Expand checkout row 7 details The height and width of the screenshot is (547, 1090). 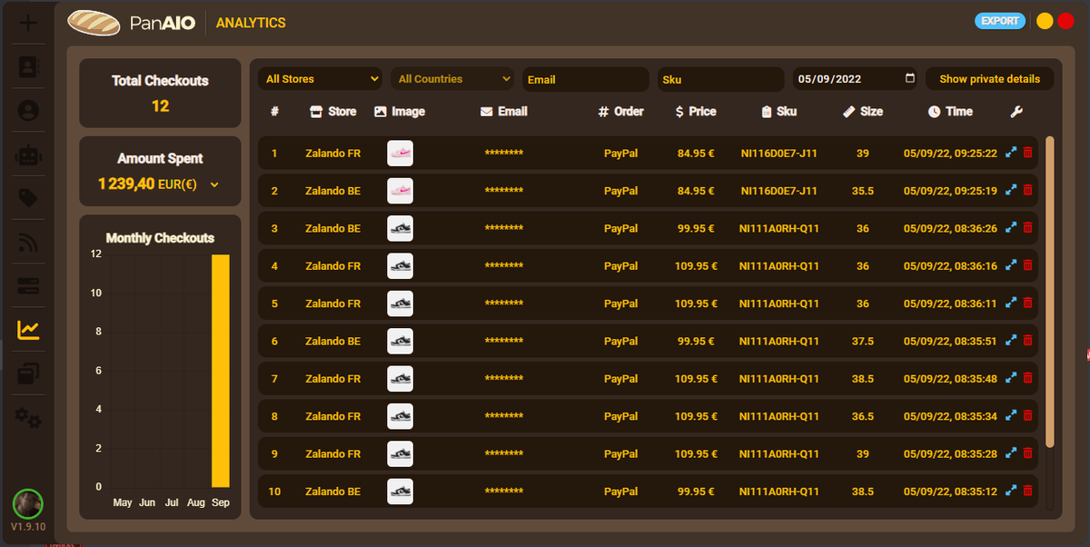(1011, 379)
